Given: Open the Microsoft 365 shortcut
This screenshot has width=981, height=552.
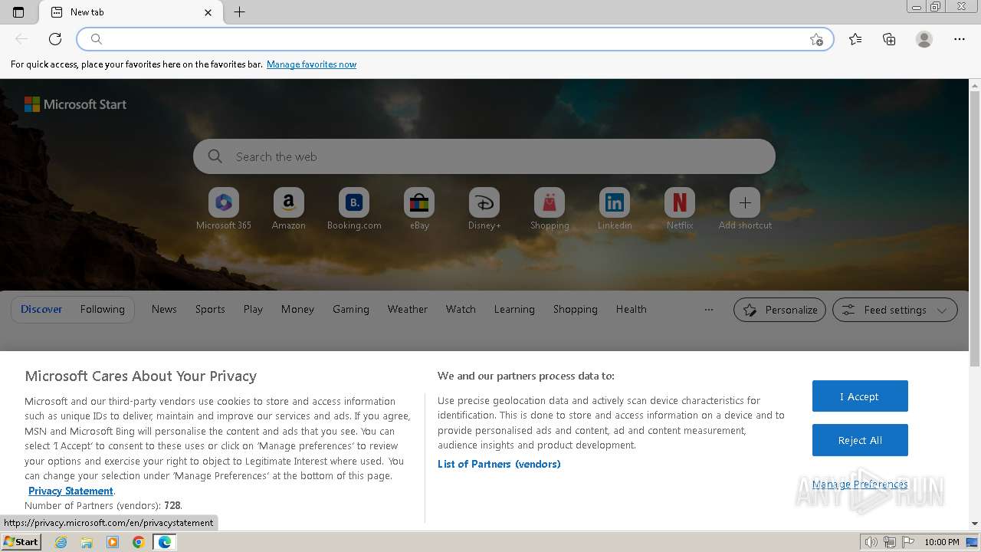Looking at the screenshot, I should tap(224, 209).
